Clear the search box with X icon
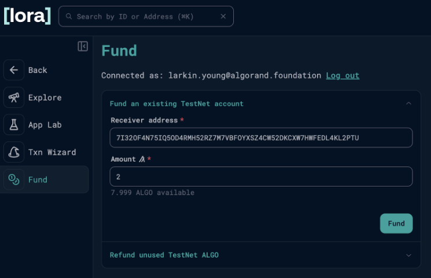Viewport: 431px width, 278px height. pyautogui.click(x=223, y=16)
